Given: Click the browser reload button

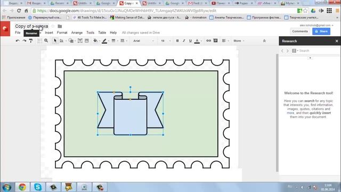Looking at the screenshot, I should pos(19,11).
